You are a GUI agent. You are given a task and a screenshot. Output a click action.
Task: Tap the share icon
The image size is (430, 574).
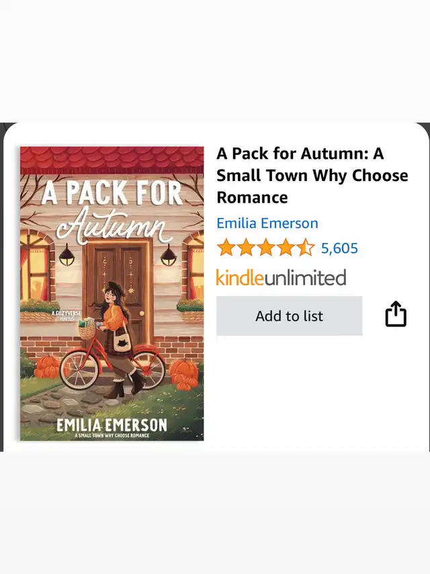pyautogui.click(x=396, y=315)
